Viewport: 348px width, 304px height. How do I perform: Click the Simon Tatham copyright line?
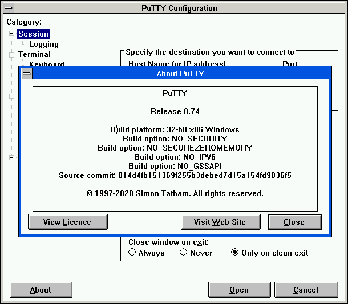pos(175,193)
